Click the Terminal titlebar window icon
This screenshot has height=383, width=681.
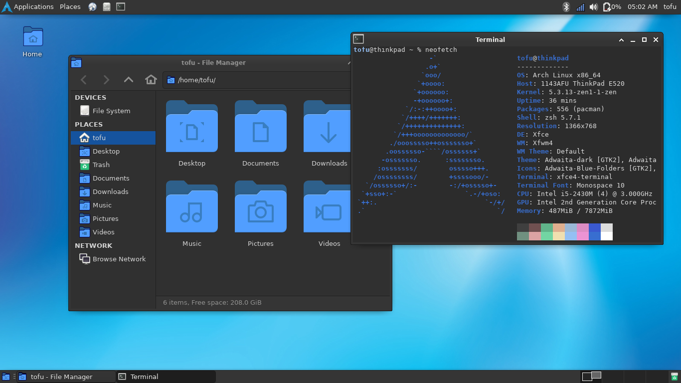[358, 39]
